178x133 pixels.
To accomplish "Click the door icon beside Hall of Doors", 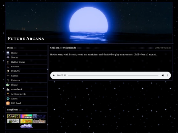I will pyautogui.click(x=8, y=62).
